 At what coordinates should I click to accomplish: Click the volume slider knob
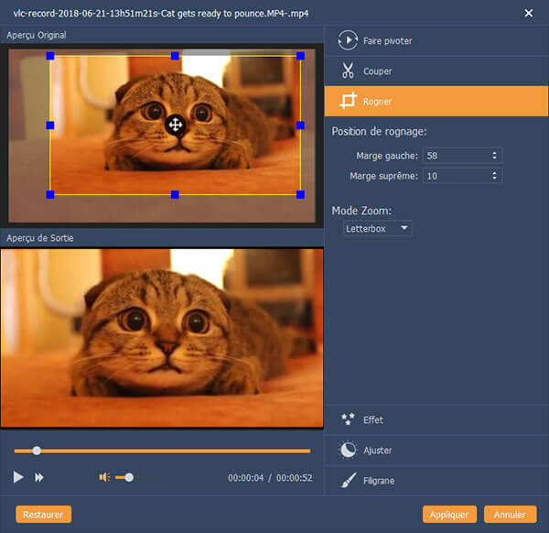coord(130,477)
